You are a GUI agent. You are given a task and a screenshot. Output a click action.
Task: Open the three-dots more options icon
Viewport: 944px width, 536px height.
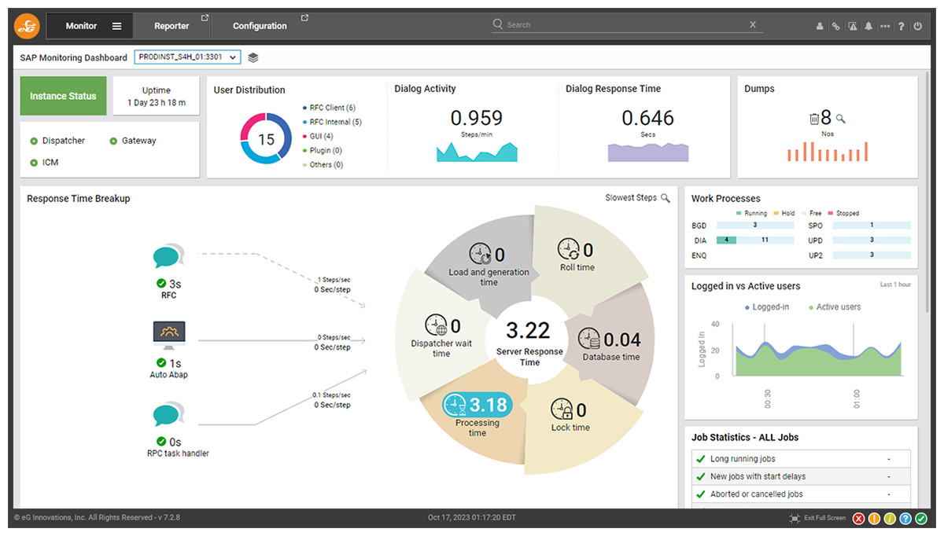(x=885, y=26)
